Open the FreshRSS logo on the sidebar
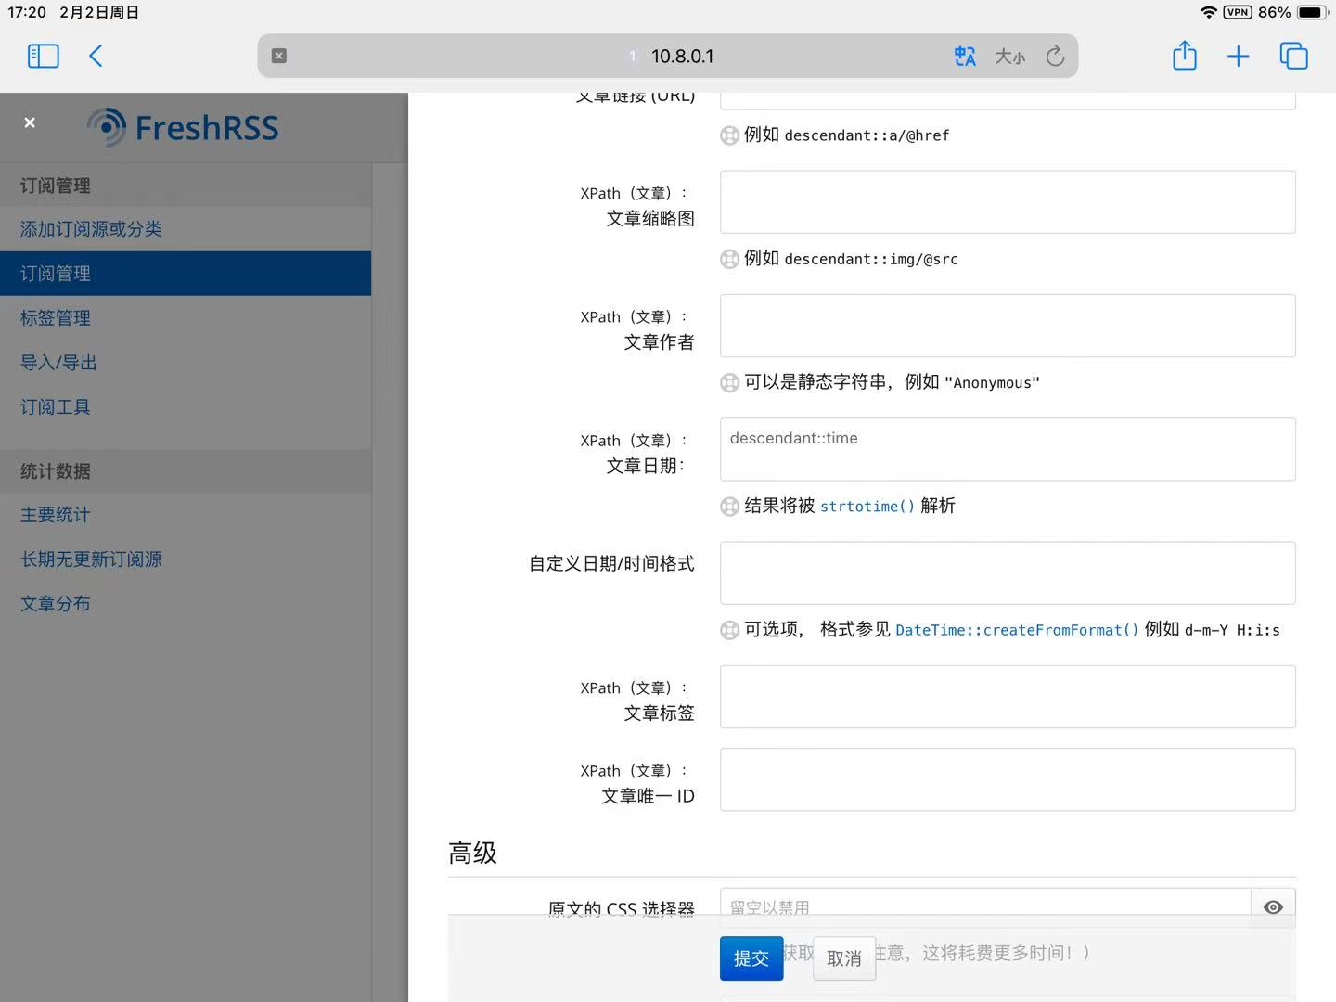 [182, 127]
